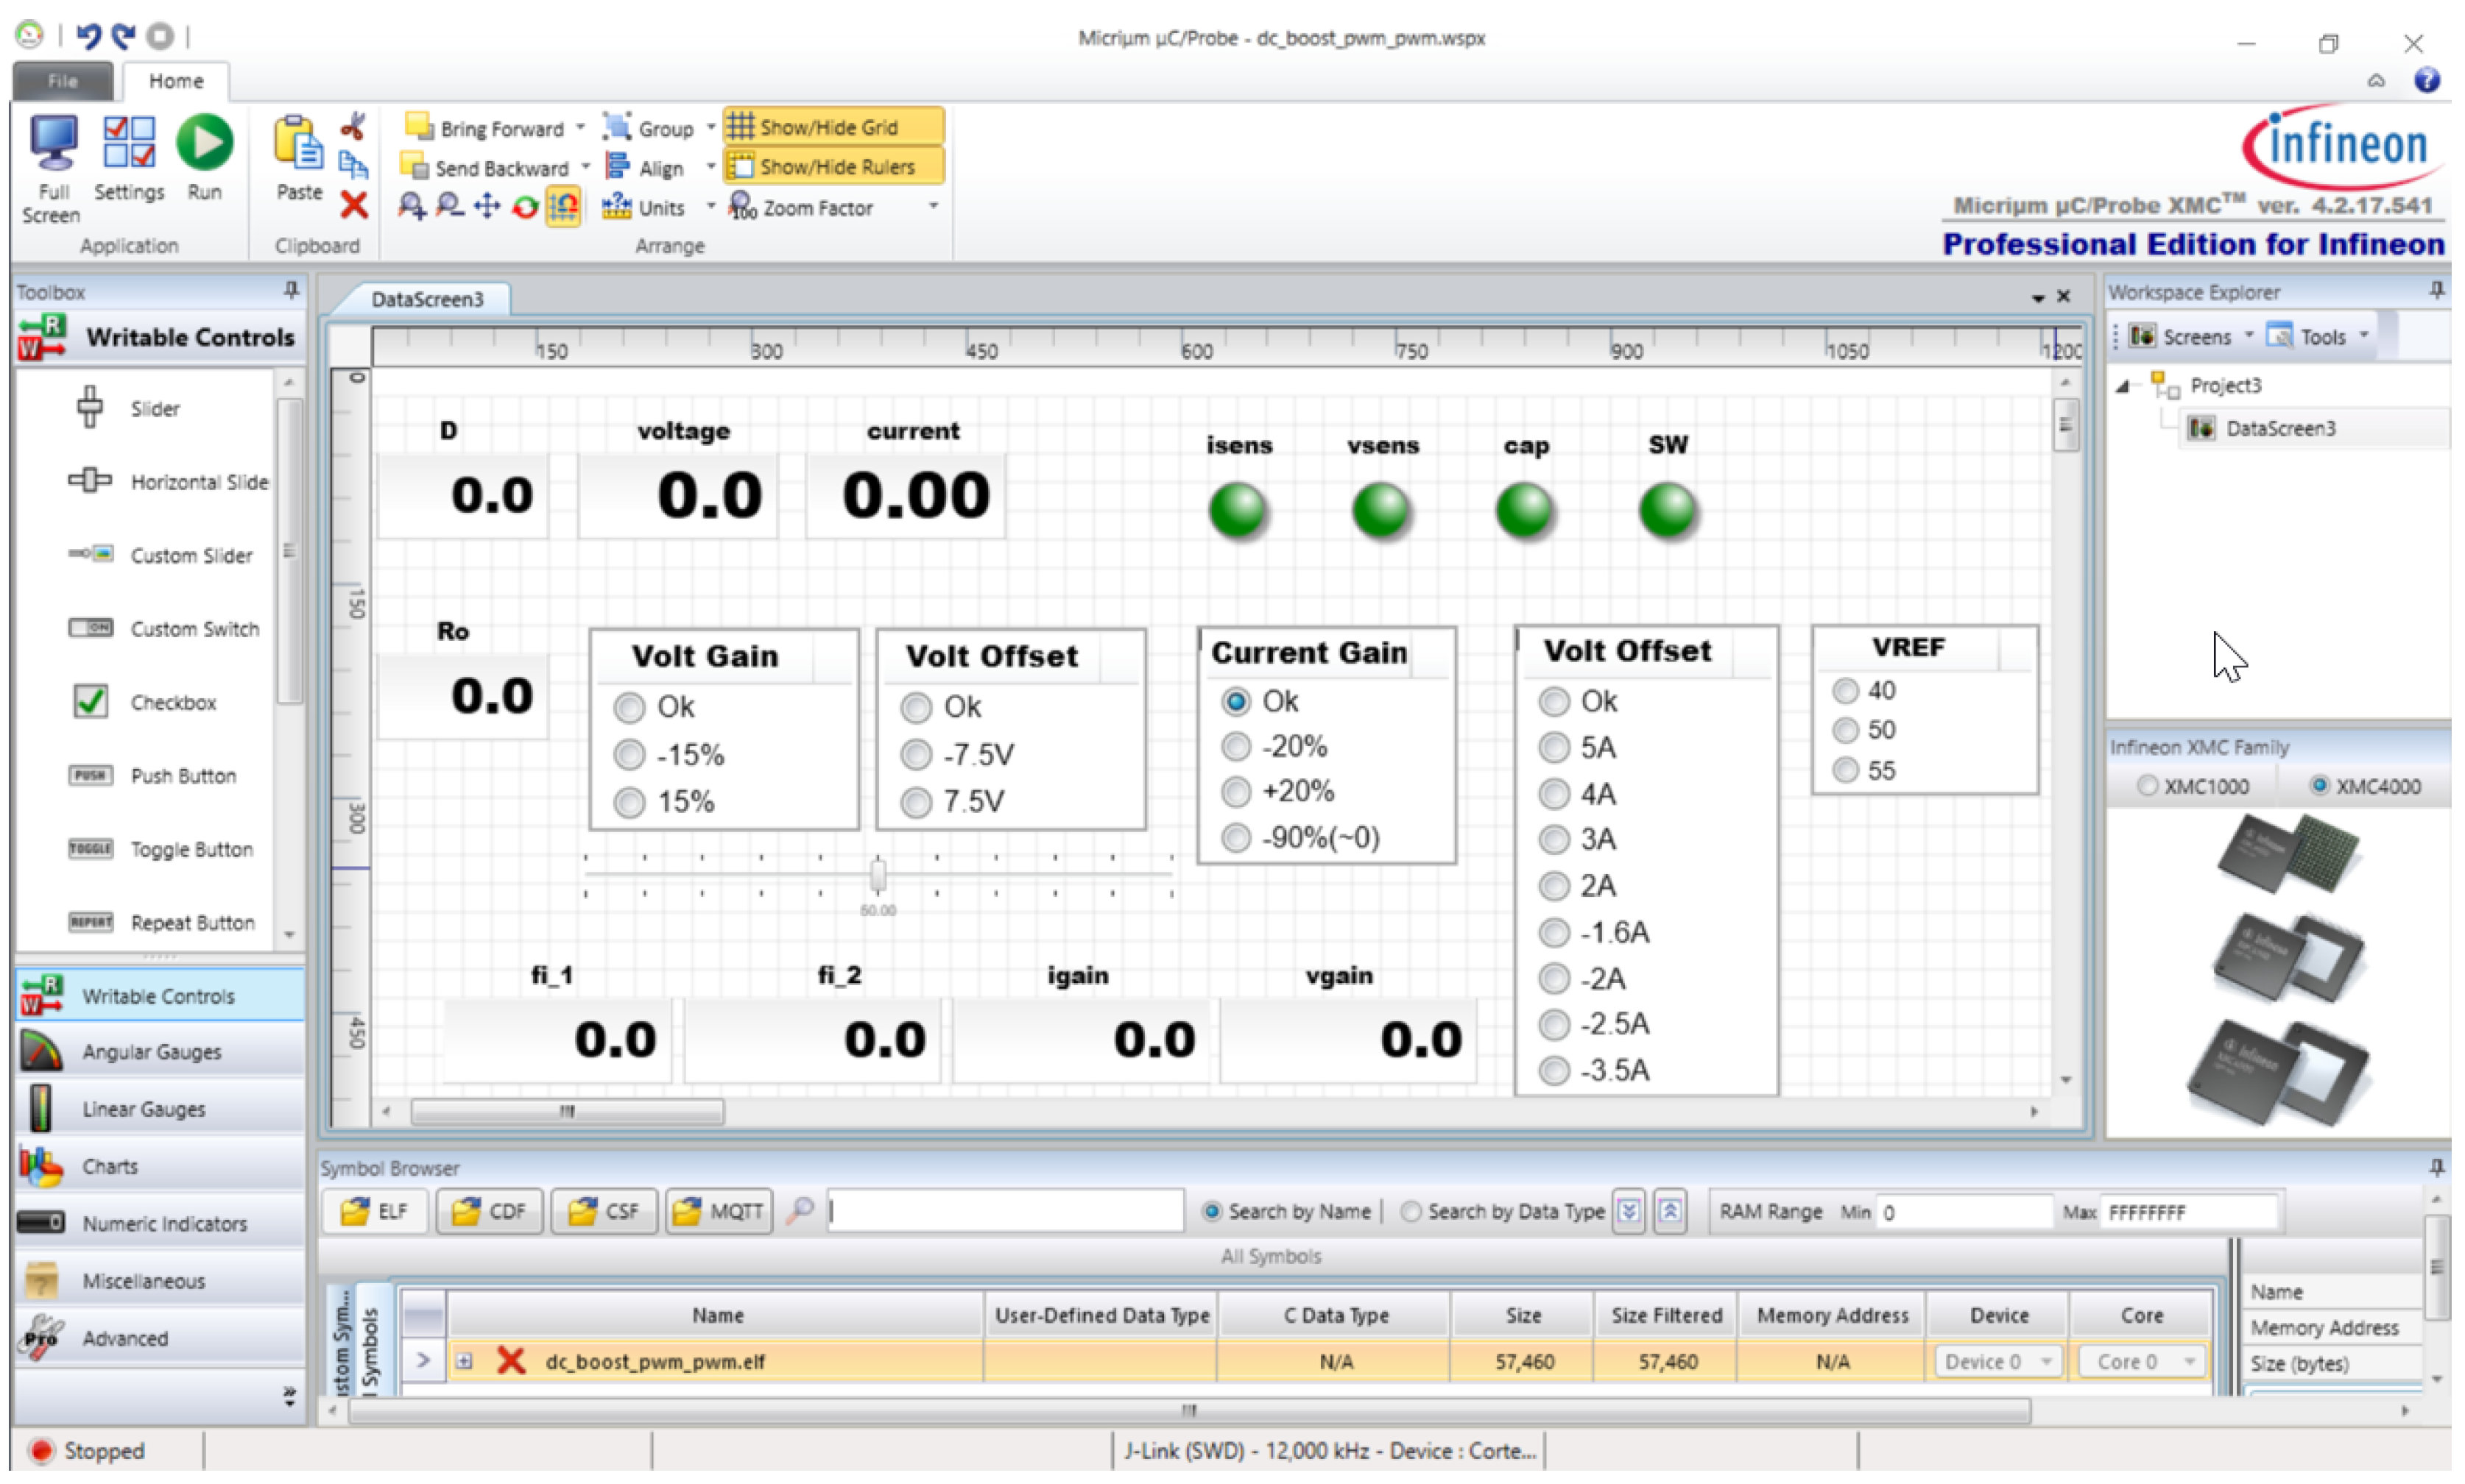Screen dimensions: 2465x1484
Task: Click the scissors Cut icon
Action: click(x=353, y=127)
